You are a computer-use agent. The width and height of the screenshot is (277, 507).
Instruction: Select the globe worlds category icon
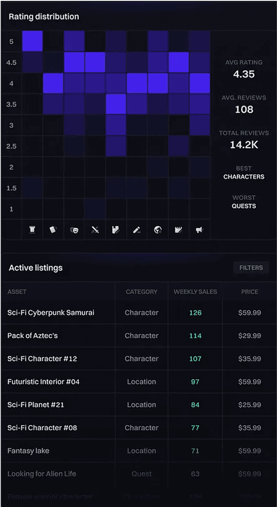157,229
